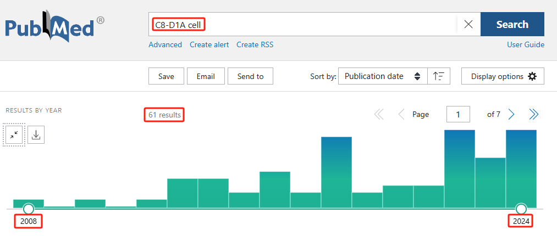The width and height of the screenshot is (557, 236).
Task: Open the Sort by Publication date dropdown
Action: [383, 76]
